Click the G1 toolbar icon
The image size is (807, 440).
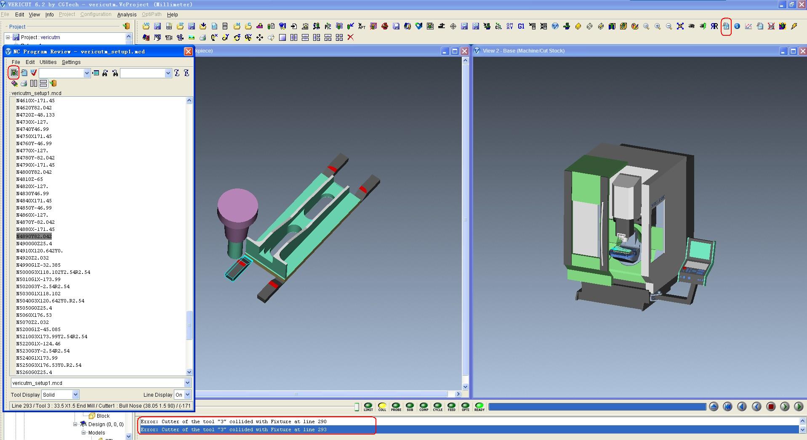(521, 26)
